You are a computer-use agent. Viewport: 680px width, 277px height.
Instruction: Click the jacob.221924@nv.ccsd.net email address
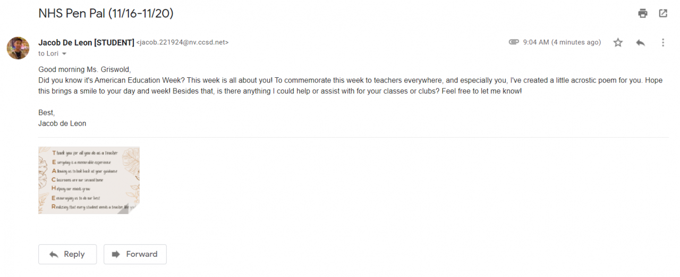click(183, 42)
